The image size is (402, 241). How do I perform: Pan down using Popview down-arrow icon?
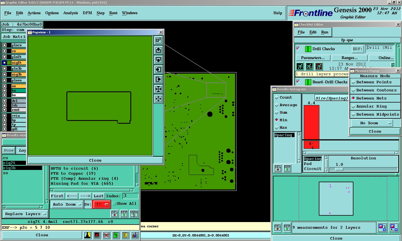click(x=158, y=60)
